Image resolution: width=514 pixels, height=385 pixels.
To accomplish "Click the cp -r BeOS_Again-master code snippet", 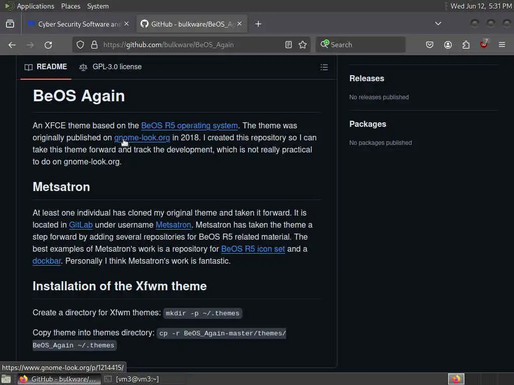I will click(x=159, y=339).
